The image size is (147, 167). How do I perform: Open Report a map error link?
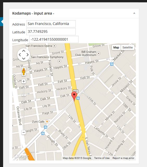pyautogui.click(x=123, y=158)
